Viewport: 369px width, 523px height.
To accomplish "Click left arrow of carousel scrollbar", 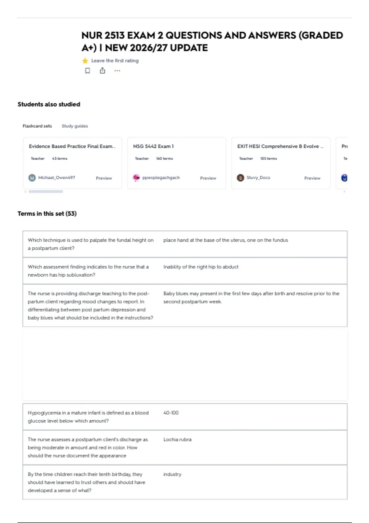I will point(25,191).
